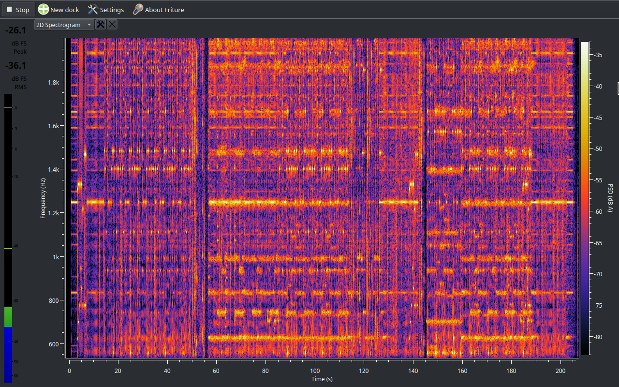The width and height of the screenshot is (619, 387).
Task: Click the Stop button label
Action: click(x=22, y=10)
